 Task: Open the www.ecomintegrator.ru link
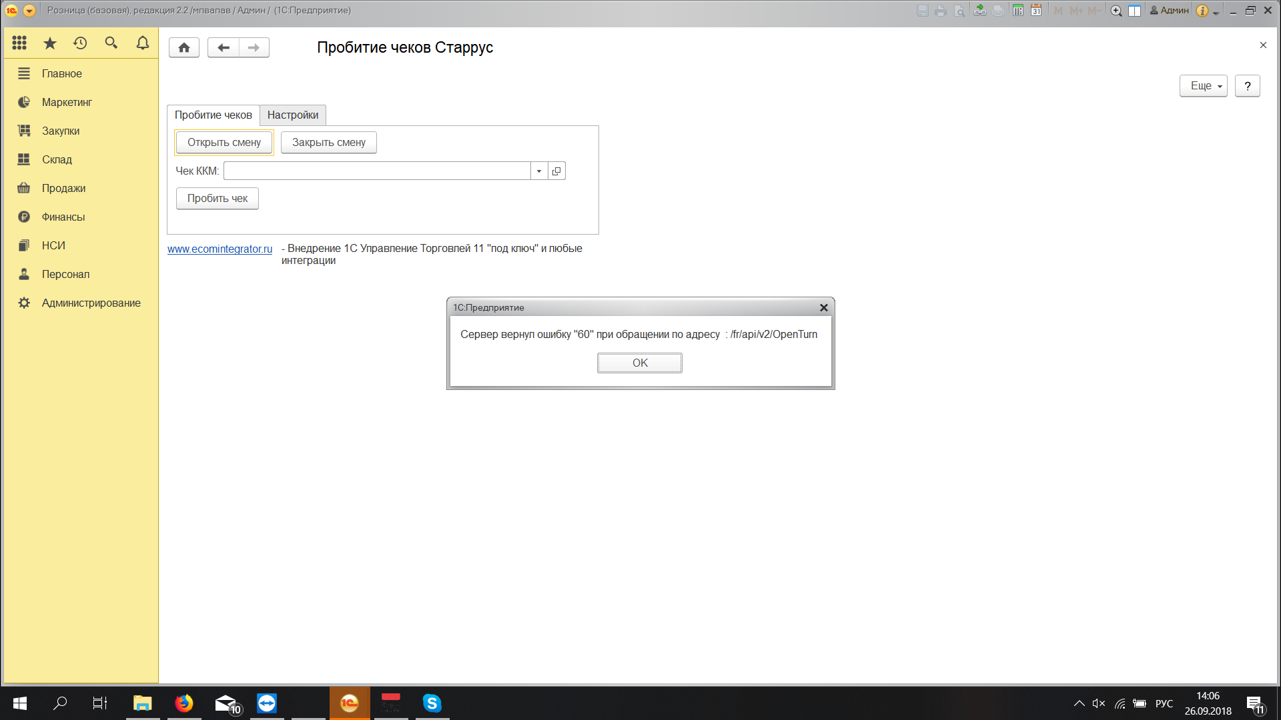[220, 249]
